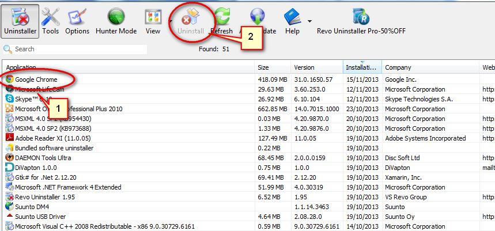Sort by Version column header
495x231 pixels.
coord(316,67)
